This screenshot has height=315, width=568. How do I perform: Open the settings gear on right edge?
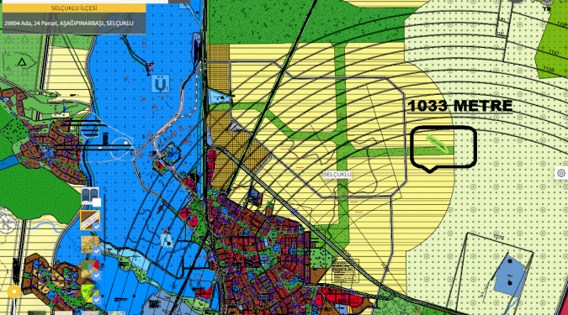[561, 173]
